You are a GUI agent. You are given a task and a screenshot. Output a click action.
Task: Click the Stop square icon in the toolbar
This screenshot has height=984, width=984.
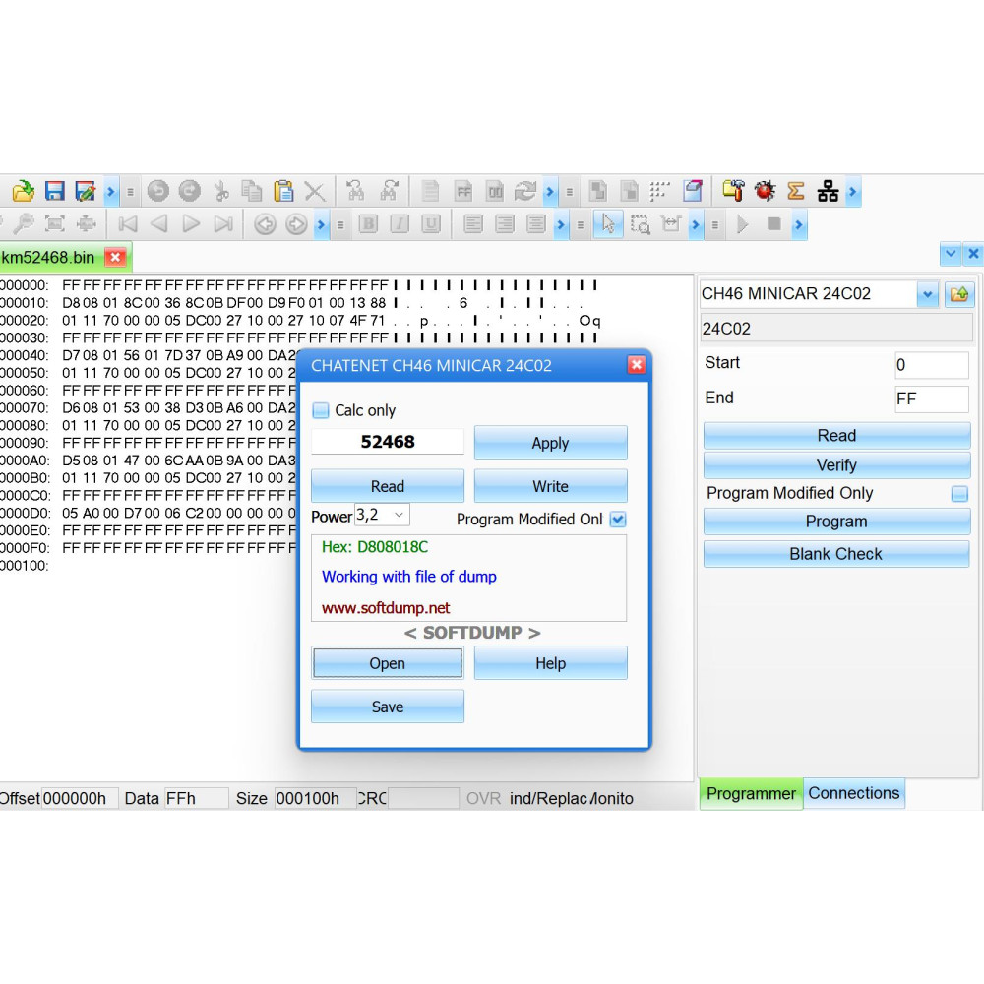tap(773, 224)
